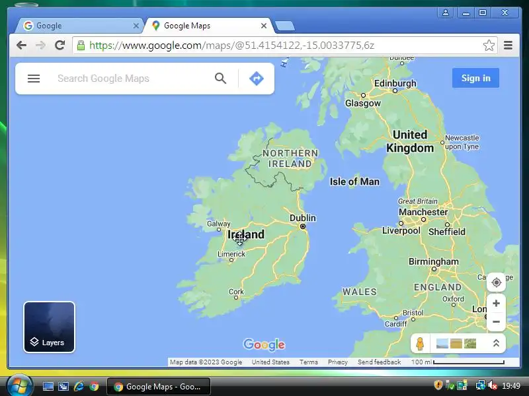This screenshot has height=396, width=529.
Task: Show your location with the target icon
Action: (x=497, y=282)
